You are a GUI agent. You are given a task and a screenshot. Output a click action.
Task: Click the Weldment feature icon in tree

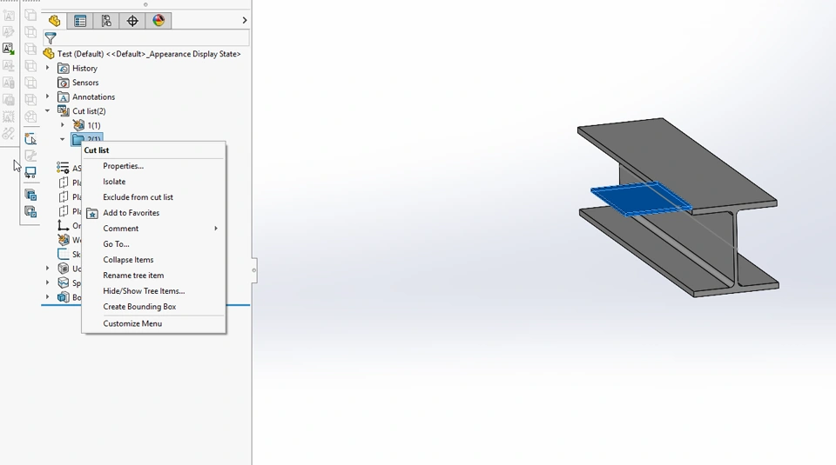(63, 240)
